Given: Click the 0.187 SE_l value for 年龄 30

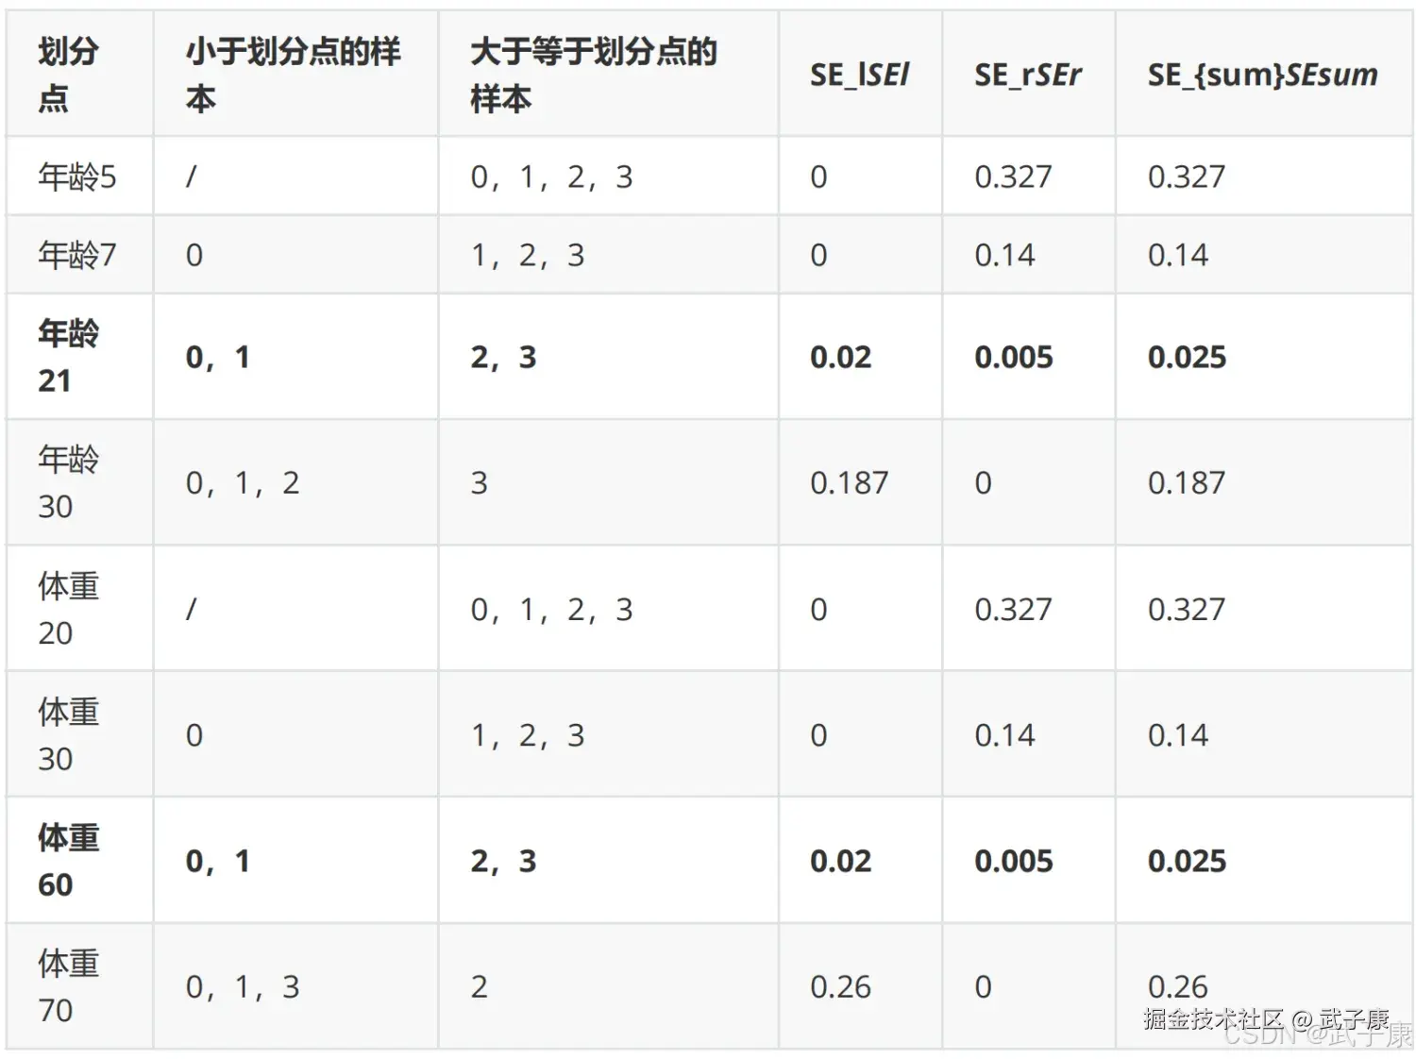Looking at the screenshot, I should [849, 482].
